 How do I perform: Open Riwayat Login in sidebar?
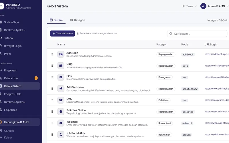[20, 46]
